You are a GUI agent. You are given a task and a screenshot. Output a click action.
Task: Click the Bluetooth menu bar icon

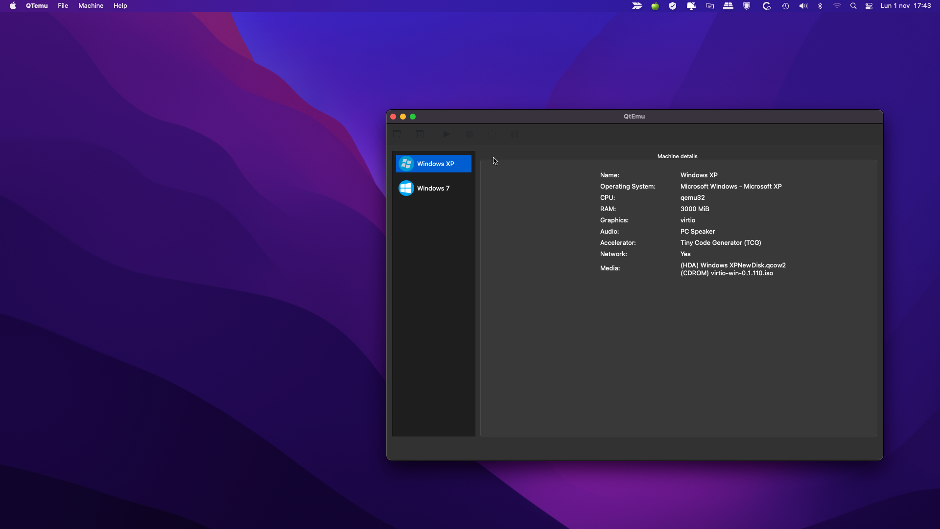pyautogui.click(x=820, y=6)
